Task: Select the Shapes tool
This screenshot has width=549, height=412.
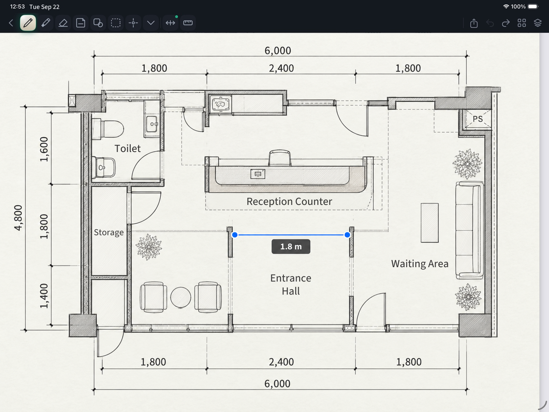Action: pyautogui.click(x=98, y=23)
